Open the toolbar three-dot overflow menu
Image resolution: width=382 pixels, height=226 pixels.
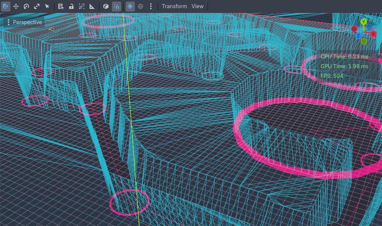pos(150,6)
